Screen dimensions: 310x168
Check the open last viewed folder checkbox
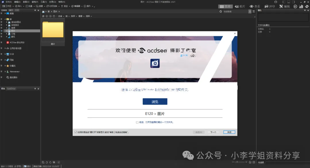(x=137, y=122)
